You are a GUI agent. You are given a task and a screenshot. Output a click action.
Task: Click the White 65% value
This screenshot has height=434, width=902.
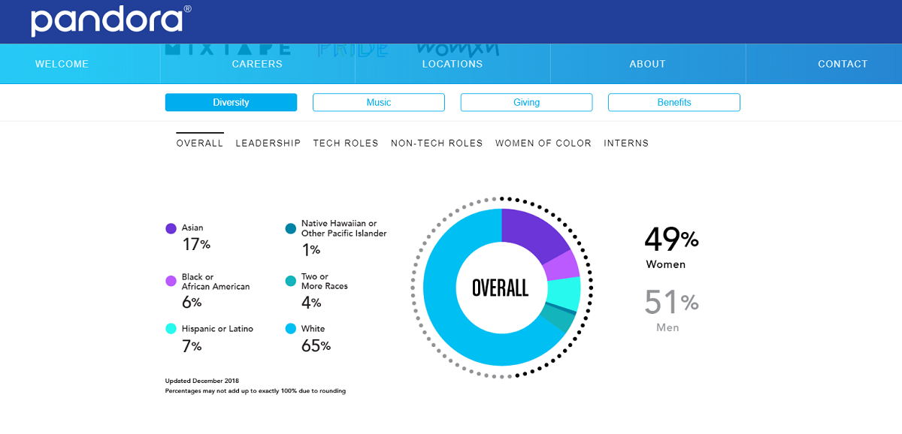316,345
